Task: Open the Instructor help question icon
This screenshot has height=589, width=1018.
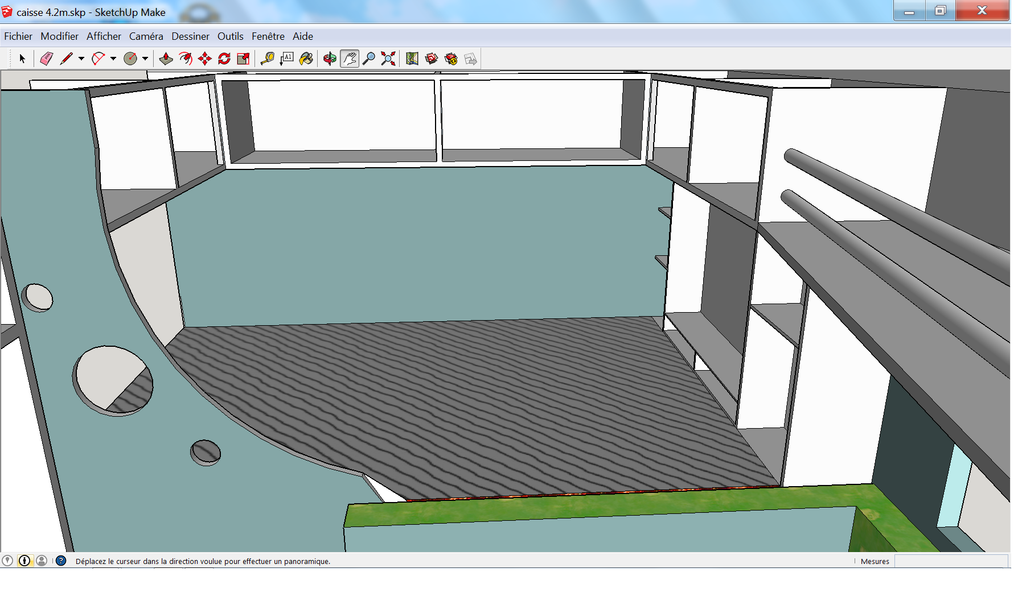Action: point(61,561)
